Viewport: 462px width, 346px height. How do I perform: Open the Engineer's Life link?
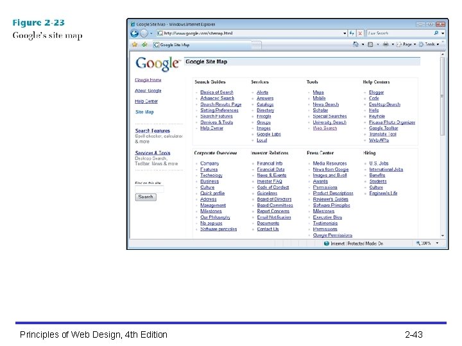pyautogui.click(x=383, y=194)
